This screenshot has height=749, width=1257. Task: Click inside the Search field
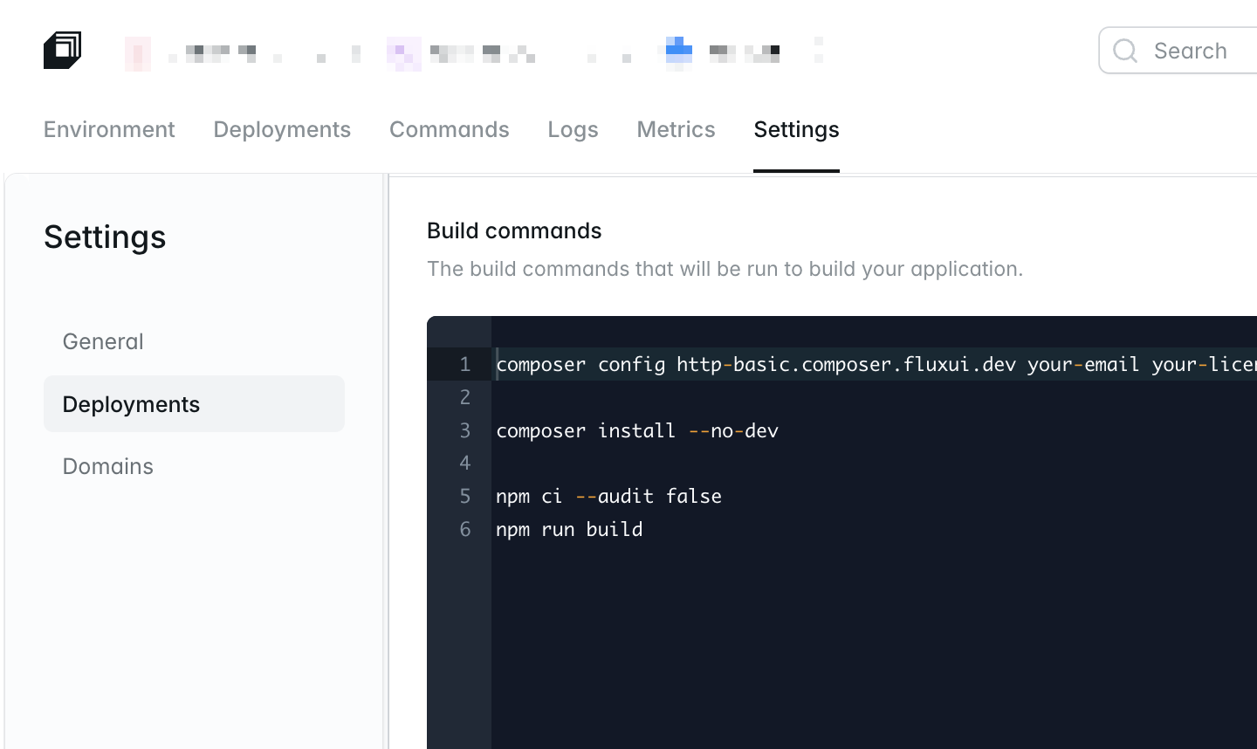[1192, 51]
